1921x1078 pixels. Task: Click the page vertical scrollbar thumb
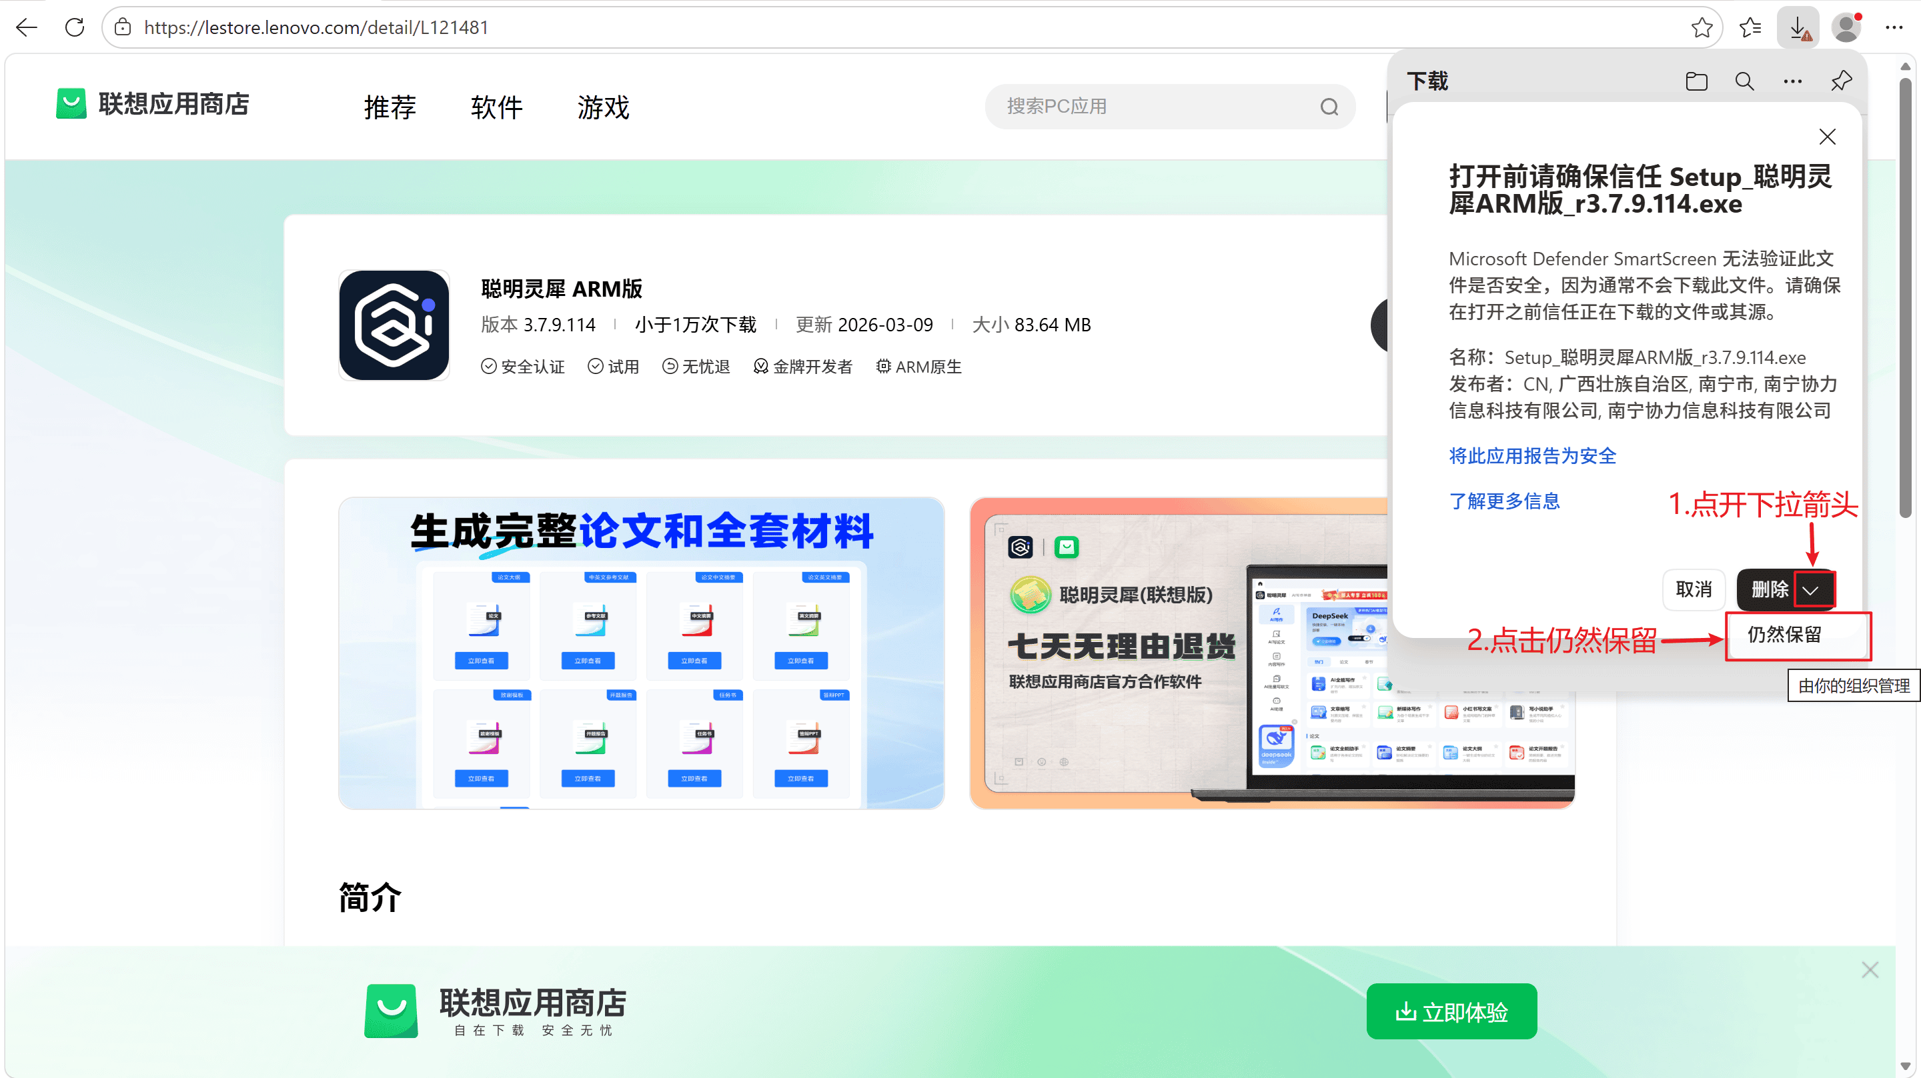coord(1906,298)
